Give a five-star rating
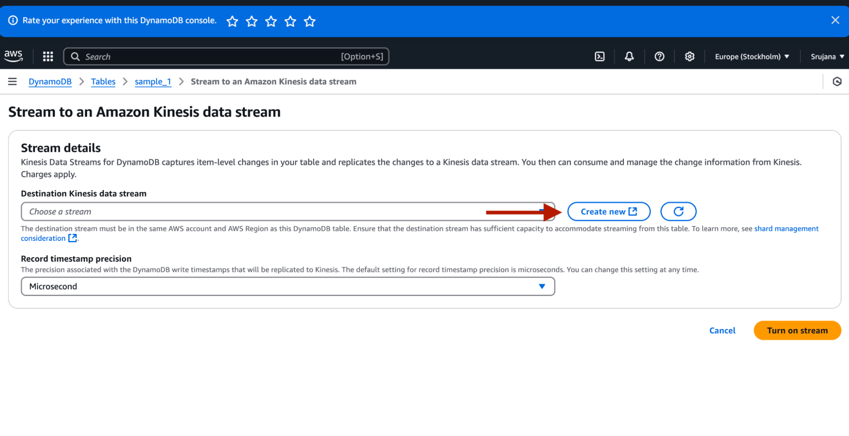 [x=310, y=21]
